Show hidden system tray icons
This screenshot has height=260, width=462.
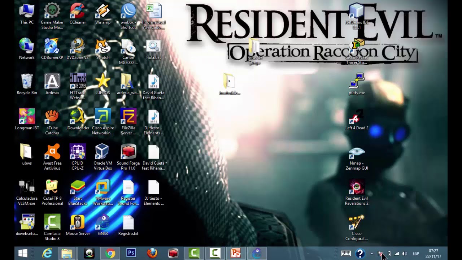click(372, 253)
